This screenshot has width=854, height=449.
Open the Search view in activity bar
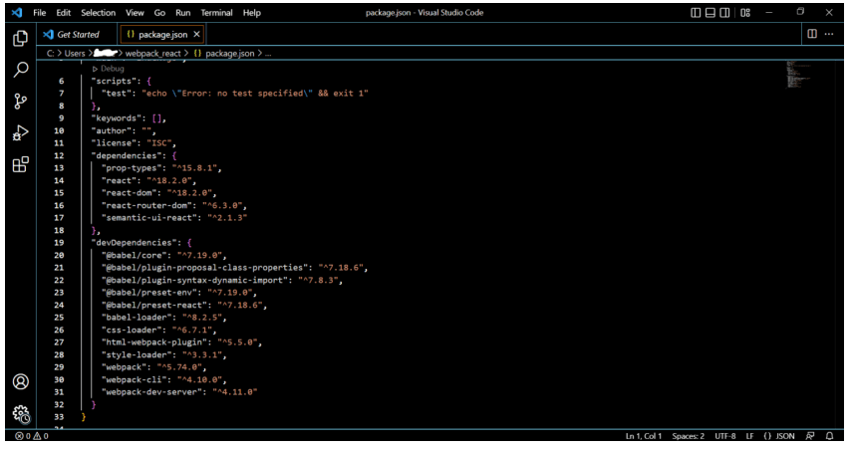pos(21,69)
